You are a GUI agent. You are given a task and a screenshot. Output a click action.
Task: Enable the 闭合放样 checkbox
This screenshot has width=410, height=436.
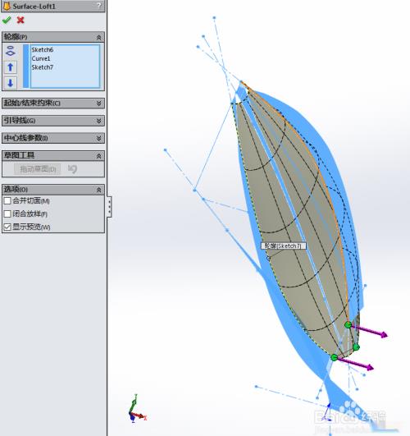[x=7, y=213]
